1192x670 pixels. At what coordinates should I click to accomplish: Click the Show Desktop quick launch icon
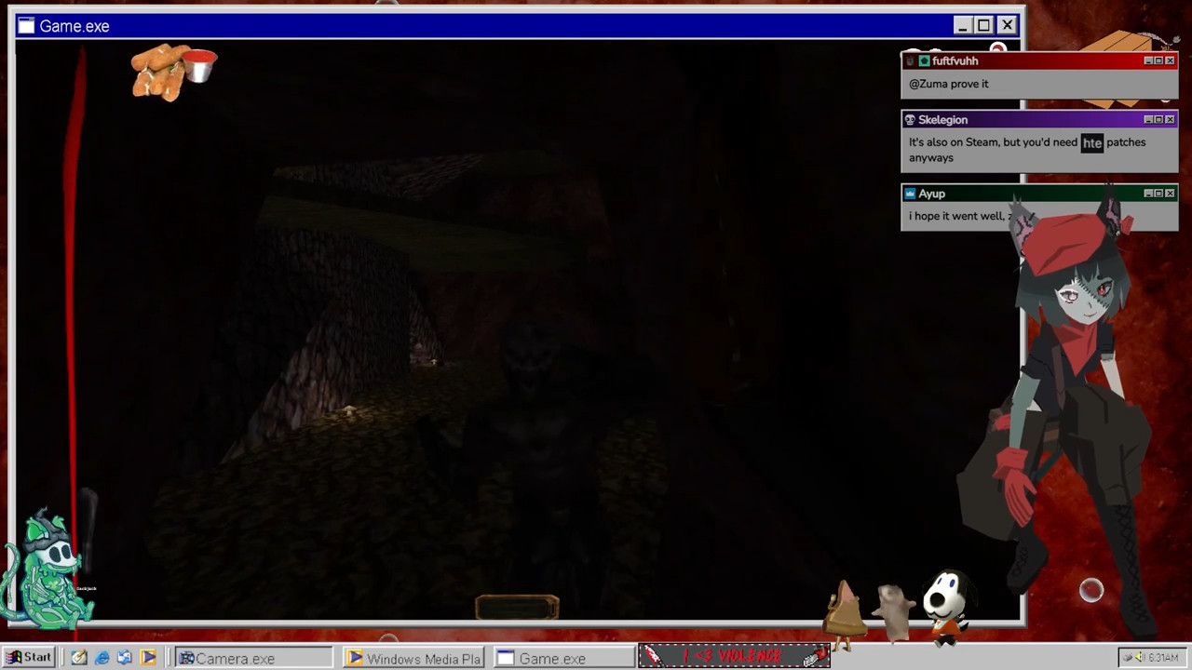tap(124, 658)
